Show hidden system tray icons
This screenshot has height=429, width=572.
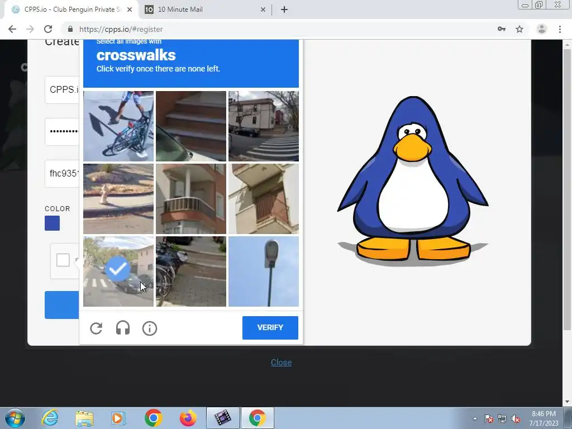475,418
